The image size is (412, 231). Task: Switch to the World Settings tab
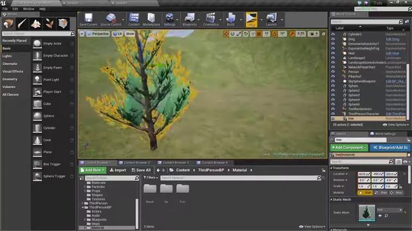click(x=382, y=133)
